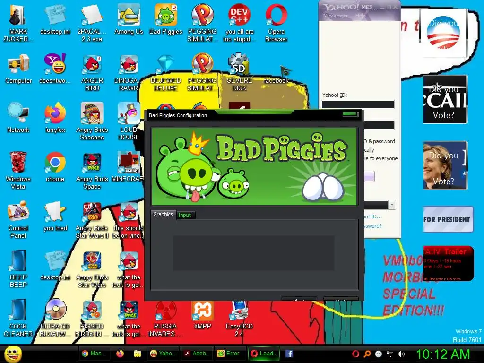Viewport: 484px width, 363px height.
Task: Open the 'you all are too stupid' Dev-C++ icon
Action: click(x=240, y=23)
